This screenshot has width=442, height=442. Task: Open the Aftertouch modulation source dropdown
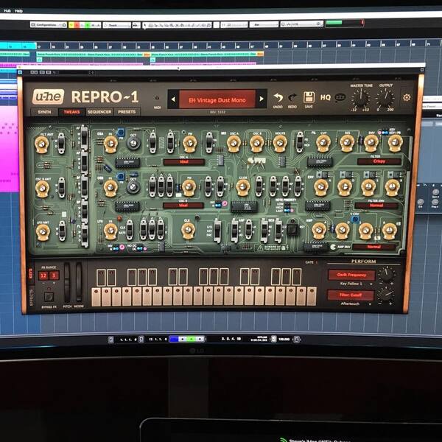click(356, 304)
